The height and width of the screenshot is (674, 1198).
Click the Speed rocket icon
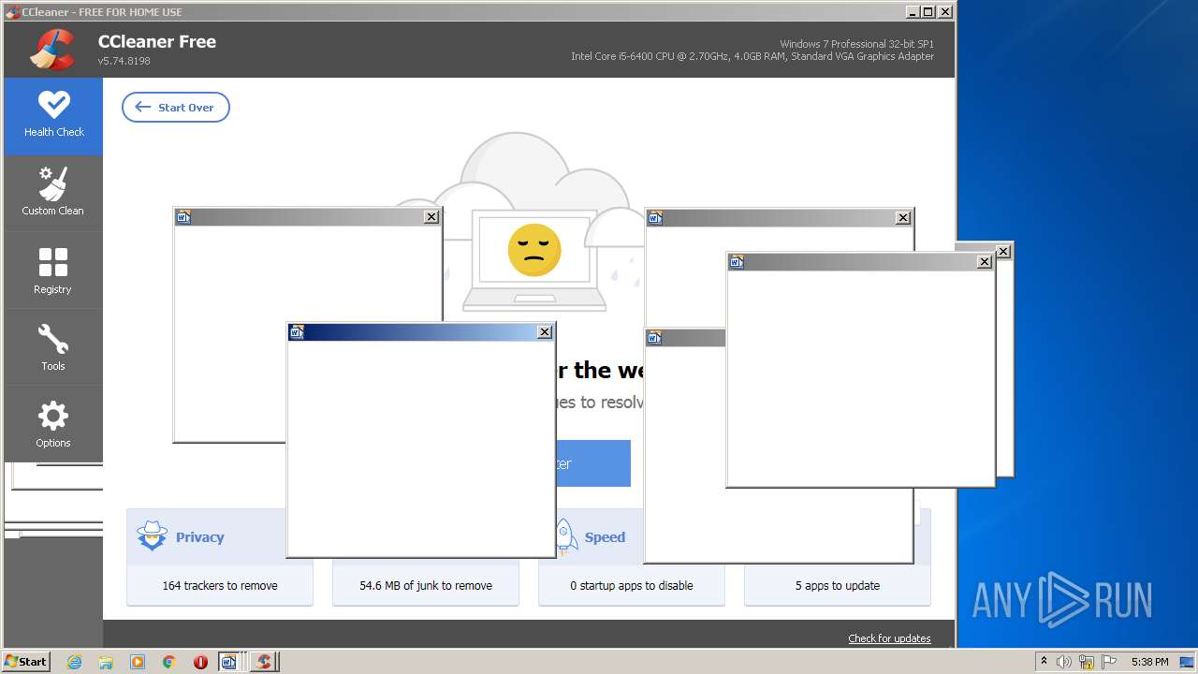click(565, 536)
